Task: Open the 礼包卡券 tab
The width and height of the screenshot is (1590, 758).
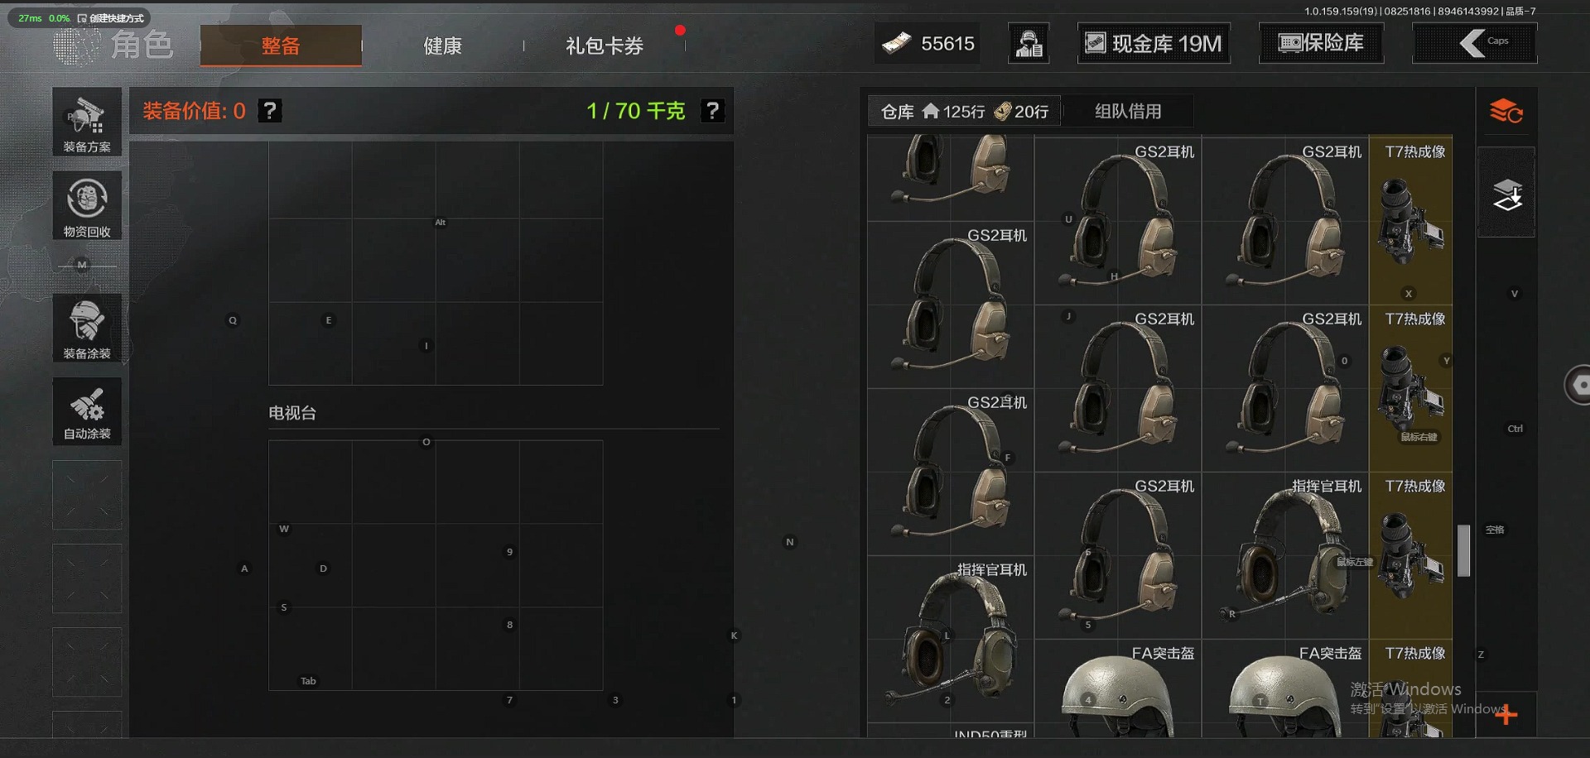Action: tap(605, 46)
